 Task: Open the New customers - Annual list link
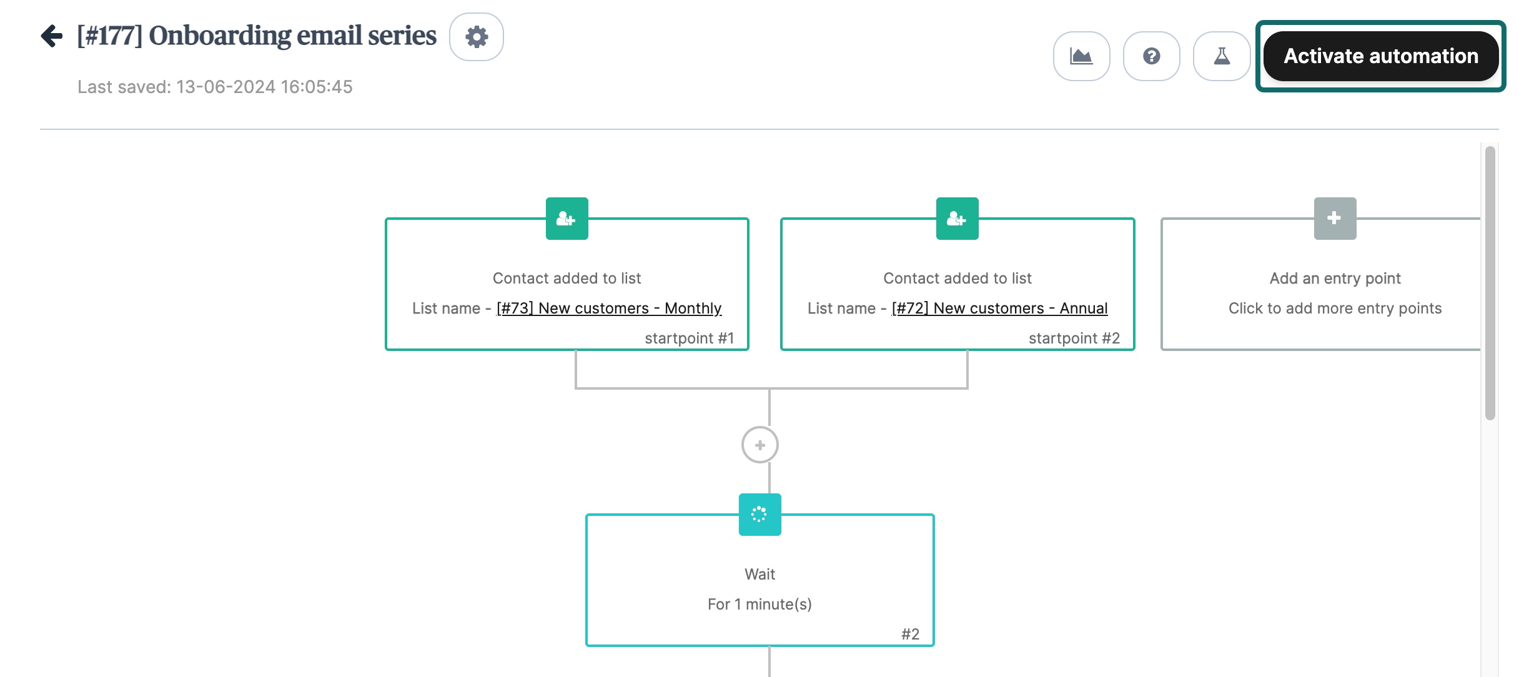tap(999, 309)
